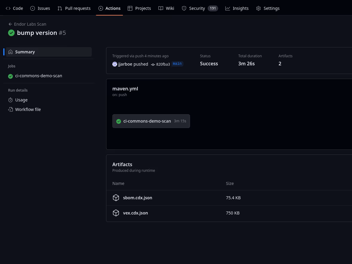Open ci-commons-demo-scan job card in graph
This screenshot has height=264, width=352.
point(151,121)
